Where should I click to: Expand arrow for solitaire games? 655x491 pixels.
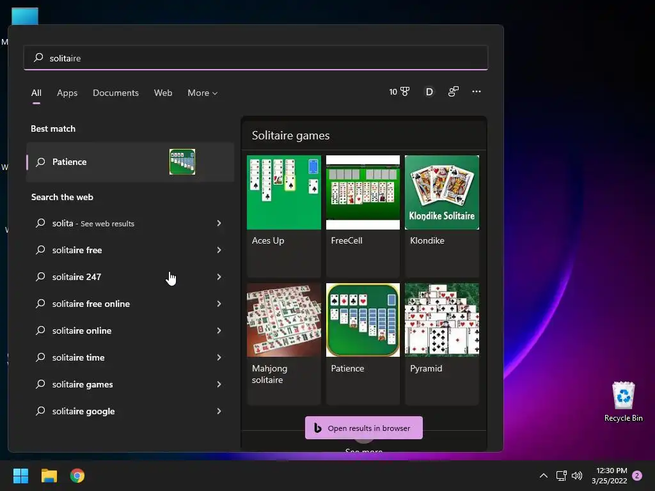(x=219, y=384)
